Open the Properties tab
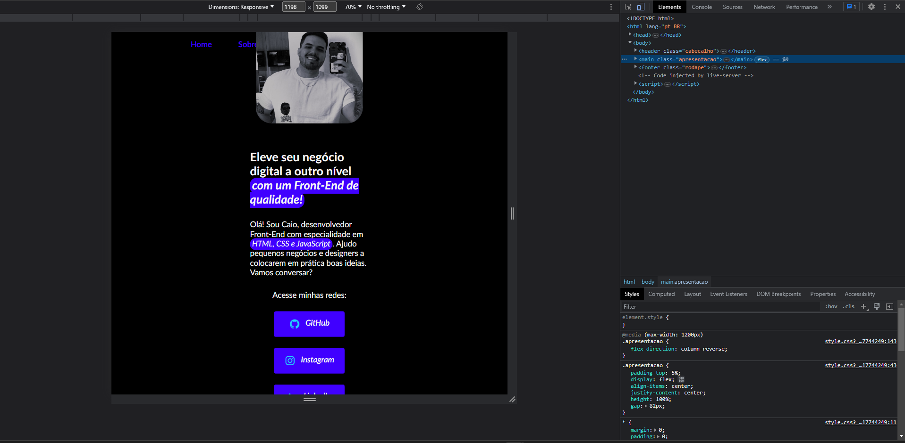The image size is (905, 443). [x=823, y=294]
